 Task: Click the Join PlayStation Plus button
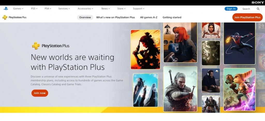pyautogui.click(x=247, y=17)
